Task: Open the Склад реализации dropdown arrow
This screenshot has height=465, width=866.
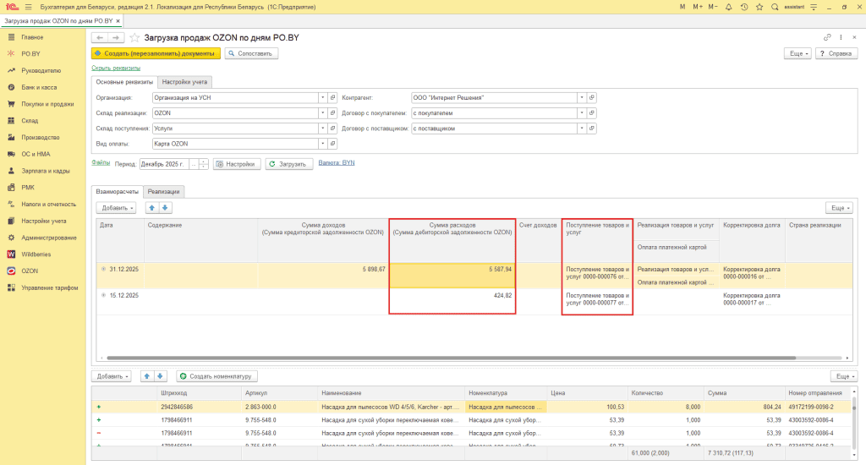Action: tap(322, 113)
